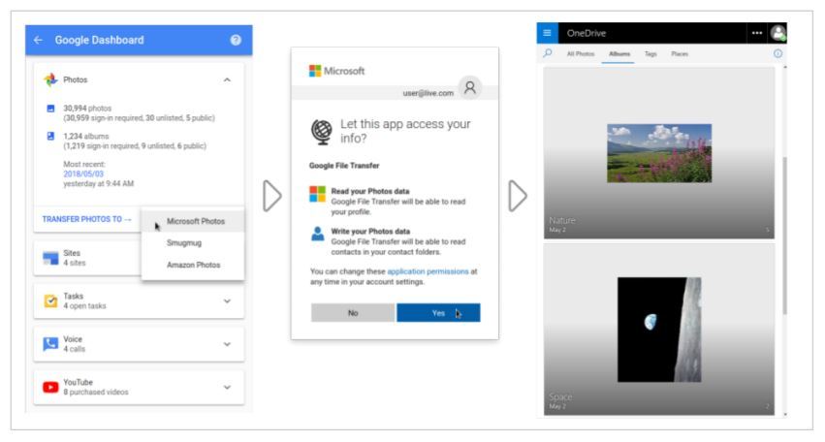Click the YouTube logo icon
825x442 pixels.
[50, 388]
